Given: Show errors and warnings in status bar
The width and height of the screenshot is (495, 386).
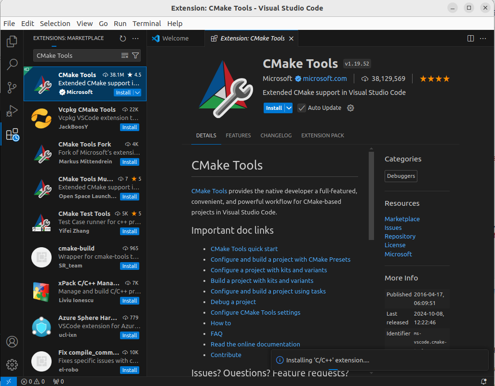Looking at the screenshot, I should [x=33, y=381].
